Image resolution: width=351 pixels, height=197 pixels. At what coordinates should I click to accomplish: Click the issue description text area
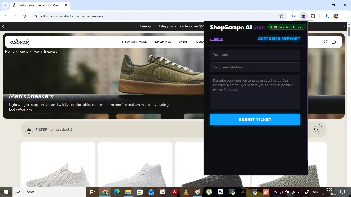tap(255, 92)
